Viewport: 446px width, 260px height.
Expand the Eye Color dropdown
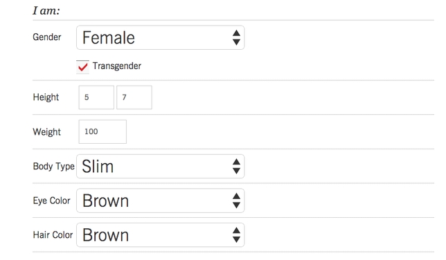[x=161, y=201]
